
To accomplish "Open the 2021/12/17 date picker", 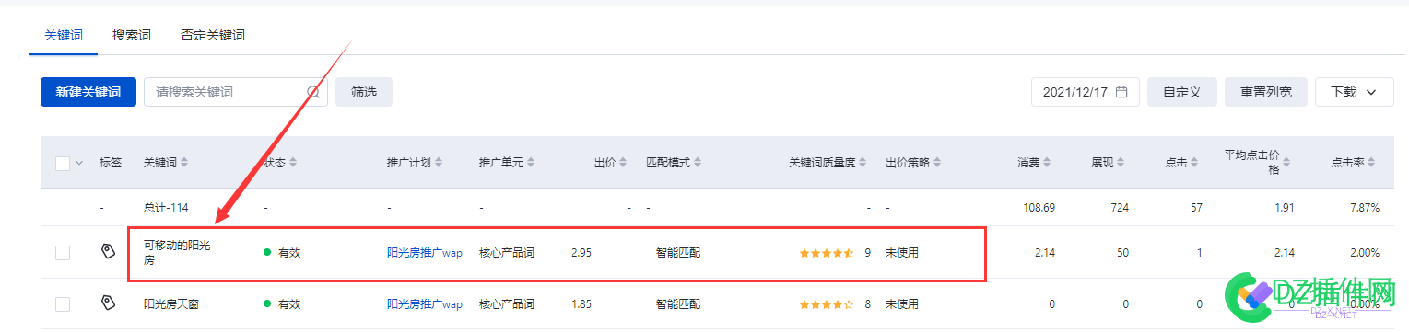I will tap(1085, 92).
